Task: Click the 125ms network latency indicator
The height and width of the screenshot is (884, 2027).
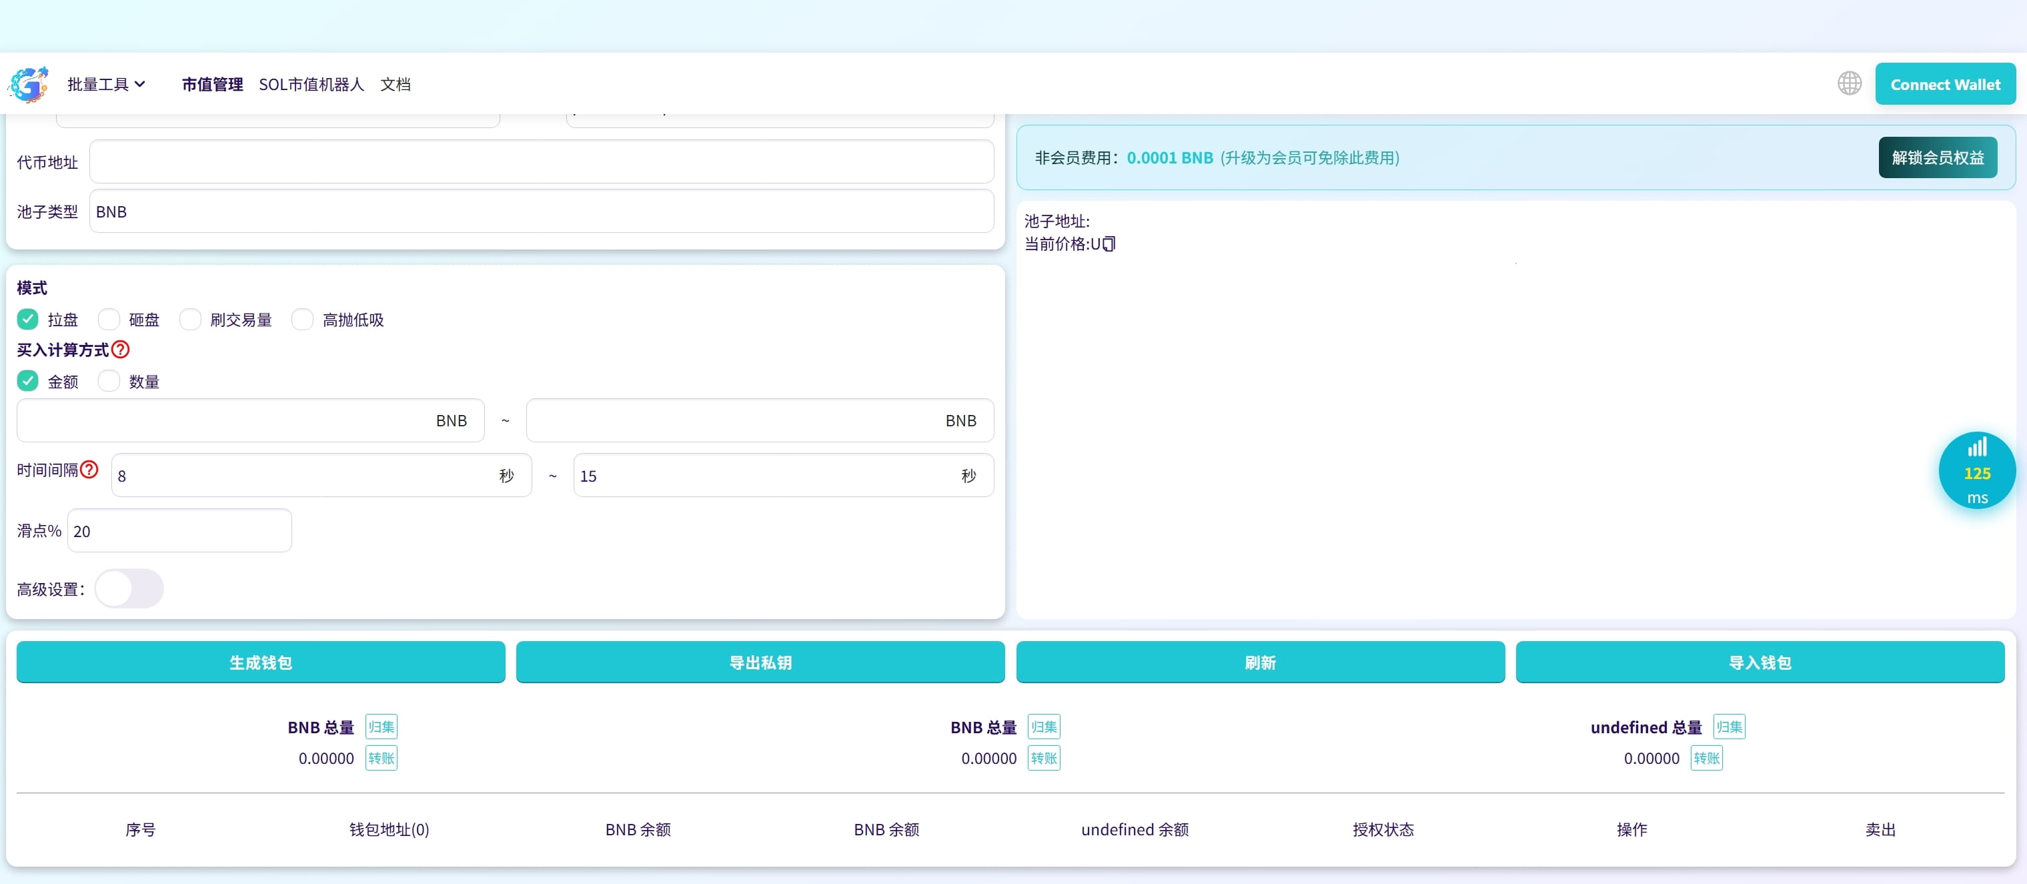Action: pos(1978,471)
